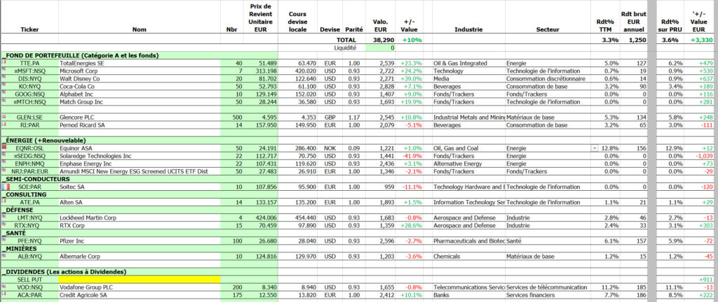The height and width of the screenshot is (302, 718).
Task: Click the US flag icon beside MSFT:NSQ
Action: point(4,70)
